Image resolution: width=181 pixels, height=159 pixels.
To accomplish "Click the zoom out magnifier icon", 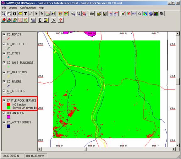I will [x=79, y=14].
